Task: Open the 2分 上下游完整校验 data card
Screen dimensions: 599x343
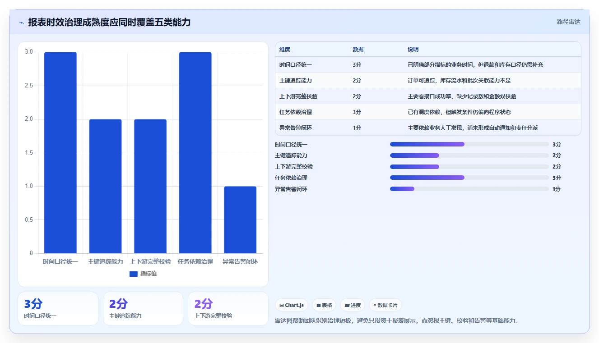Action: (x=228, y=308)
